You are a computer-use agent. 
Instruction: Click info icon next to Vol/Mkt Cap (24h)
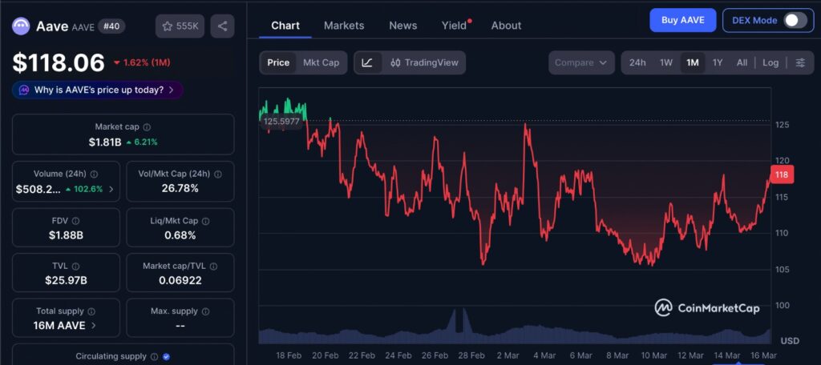coord(218,174)
